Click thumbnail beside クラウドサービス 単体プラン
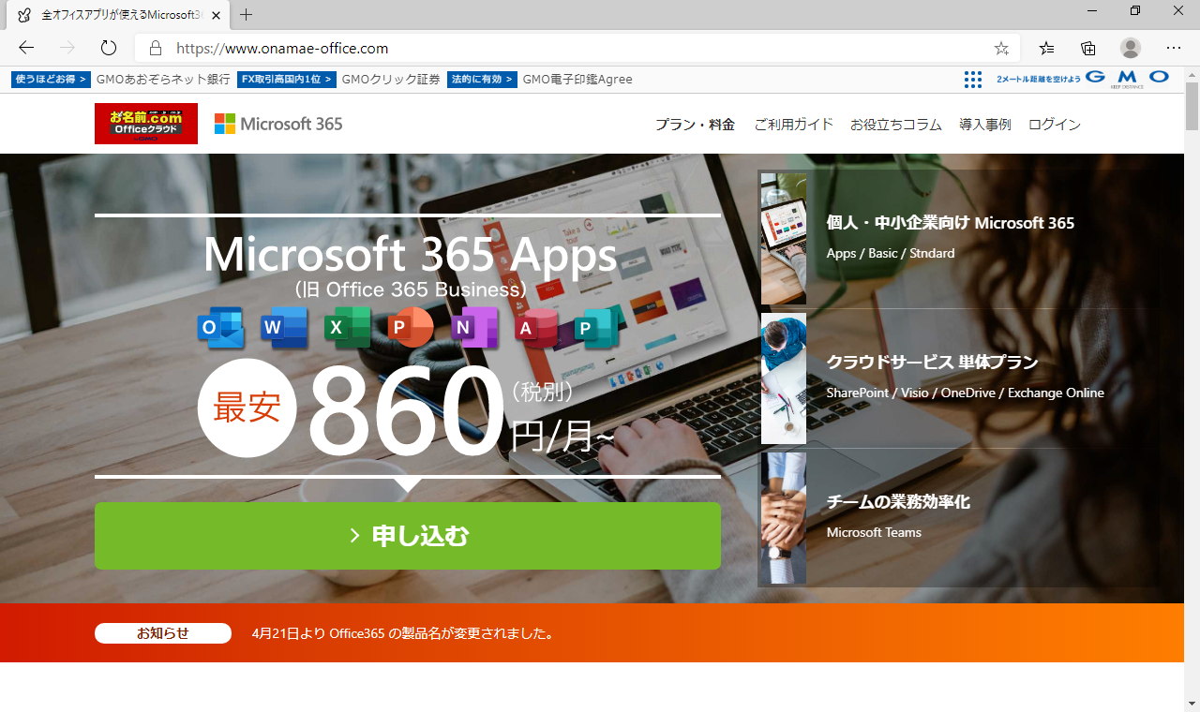The height and width of the screenshot is (712, 1200). pos(784,378)
